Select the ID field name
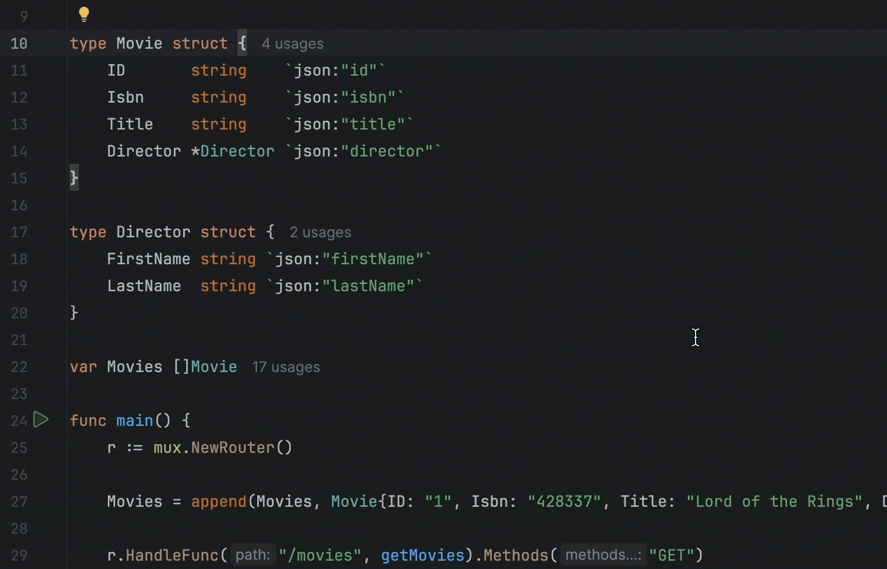The height and width of the screenshot is (569, 887). 116,70
